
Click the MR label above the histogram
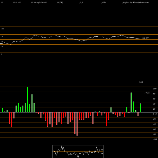coord(141,82)
